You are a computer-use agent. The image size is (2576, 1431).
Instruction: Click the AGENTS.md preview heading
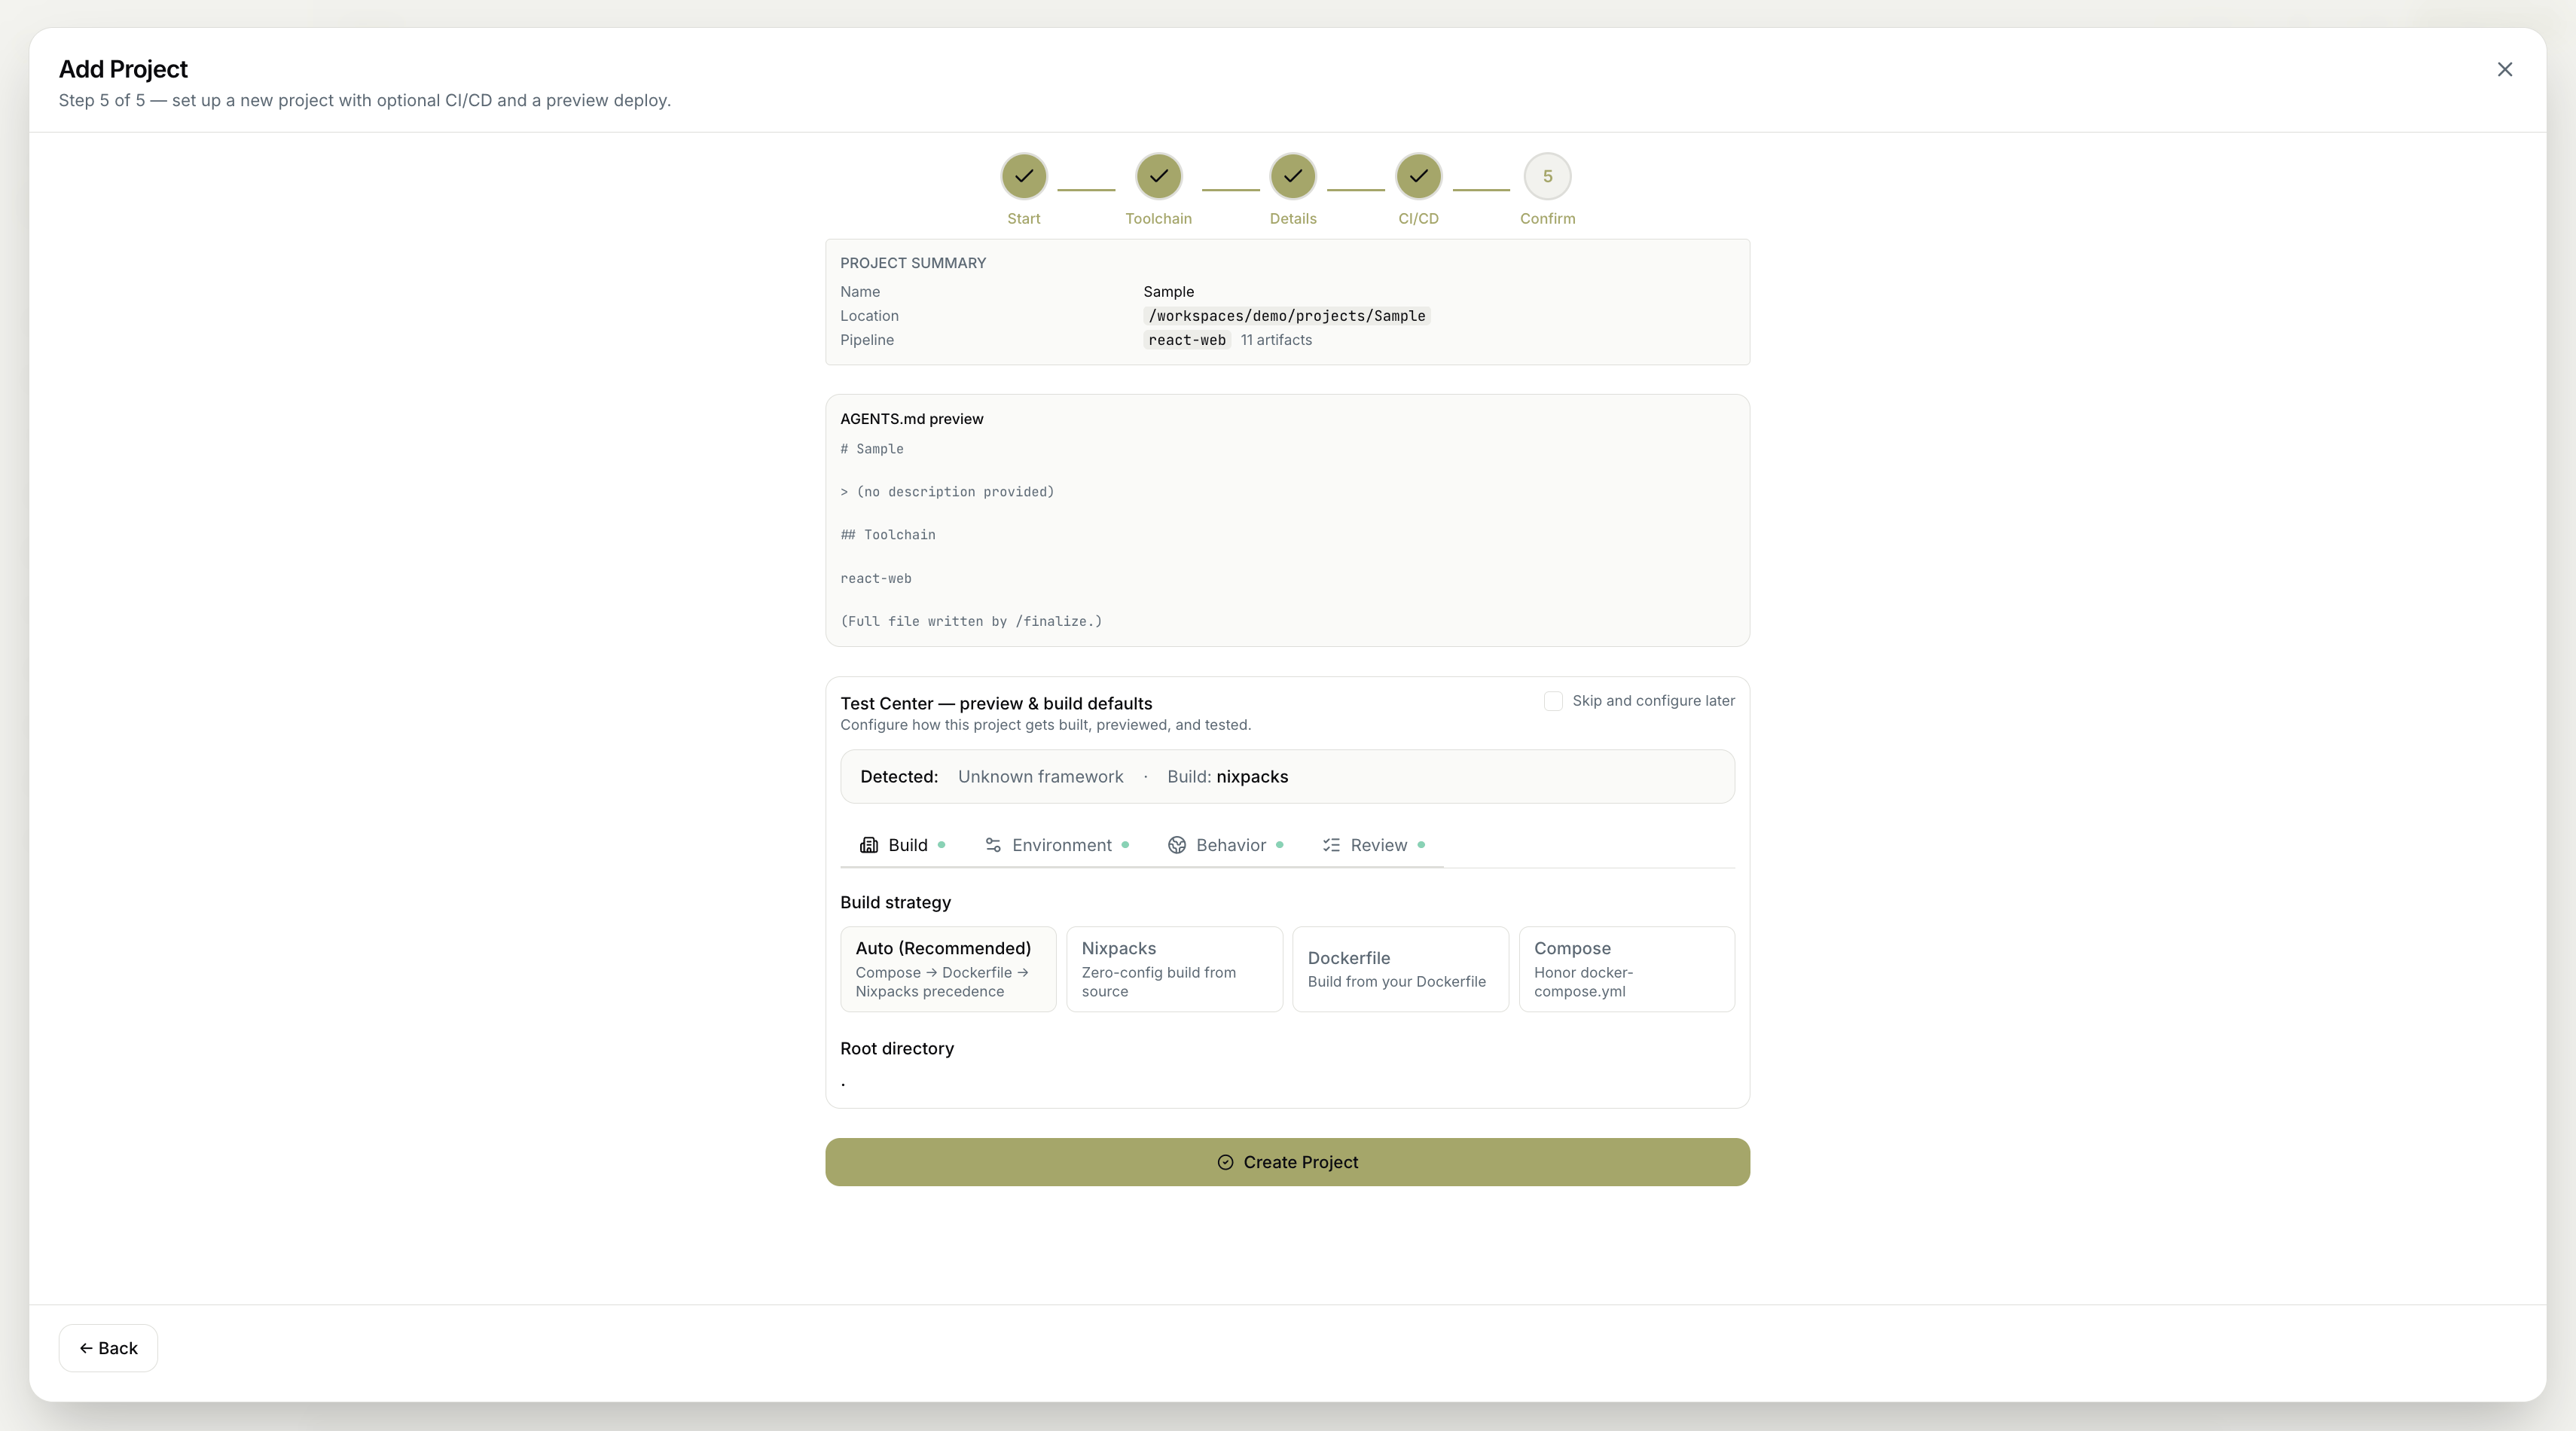point(911,419)
